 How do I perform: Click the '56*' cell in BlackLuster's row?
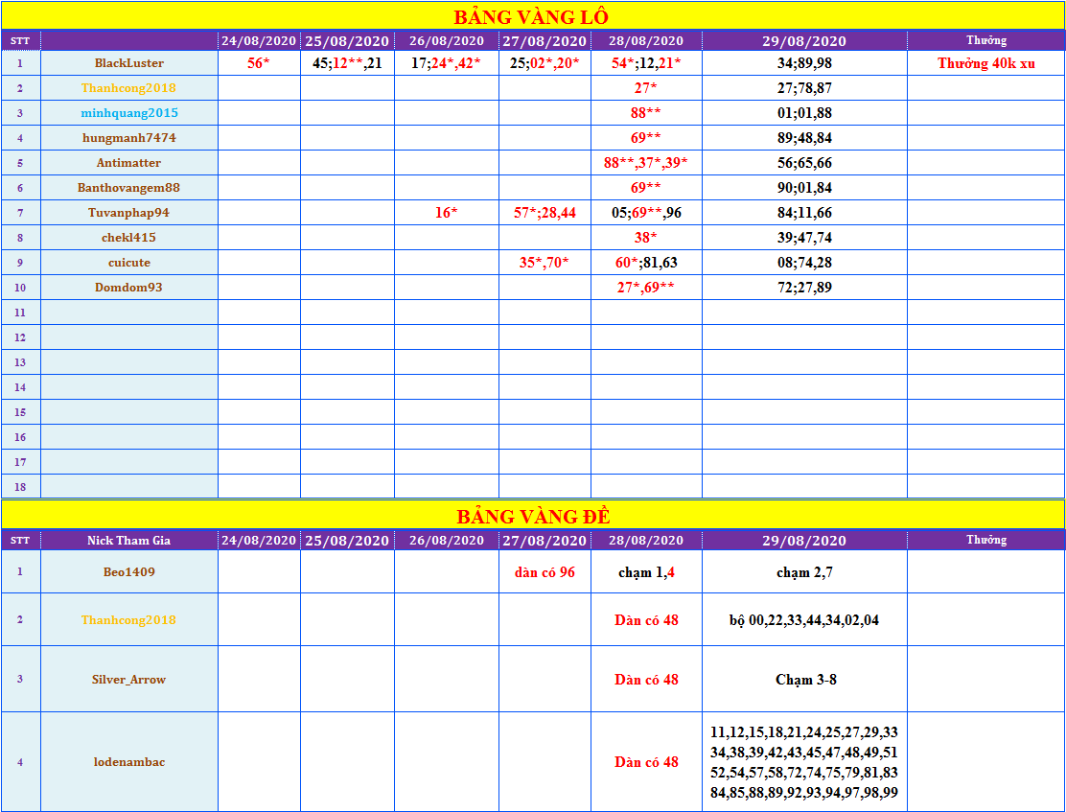pyautogui.click(x=259, y=63)
